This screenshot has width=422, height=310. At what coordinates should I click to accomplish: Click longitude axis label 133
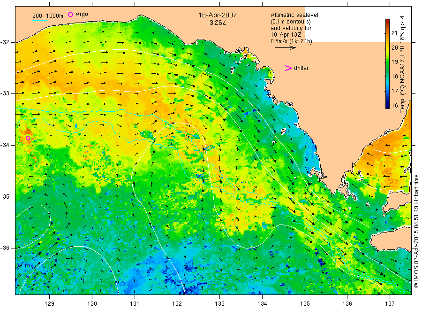[219, 304]
